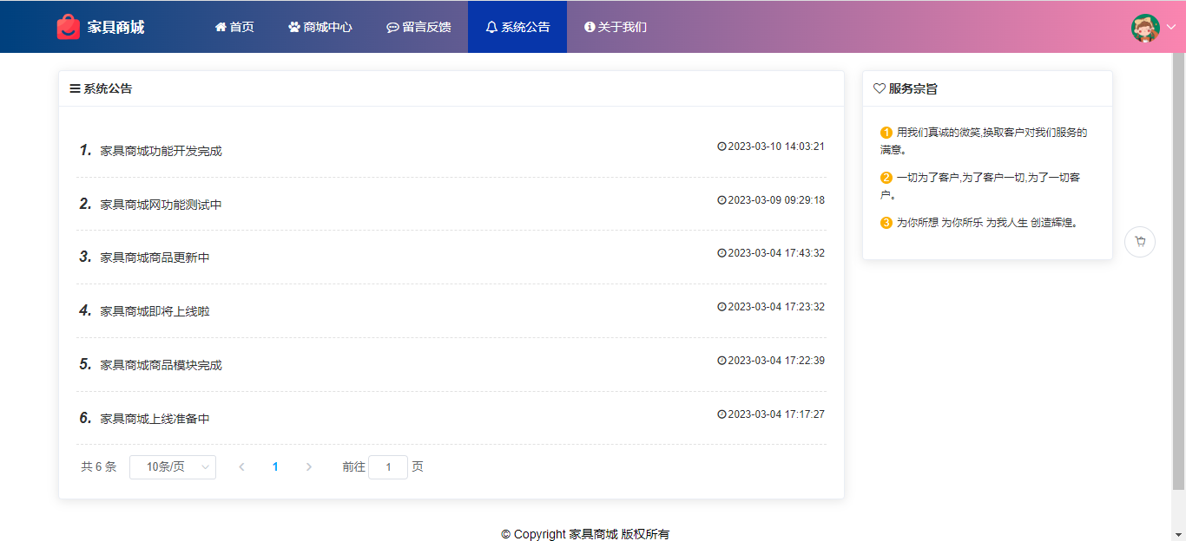Image resolution: width=1186 pixels, height=541 pixels.
Task: Open announcement 家具商城即将上线啦
Action: pos(155,311)
